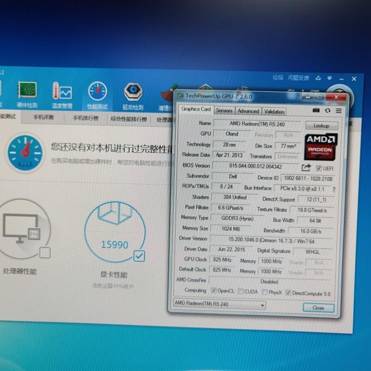Click Driver Date value Jun 22, 2015
The image size is (371, 371).
click(x=231, y=249)
